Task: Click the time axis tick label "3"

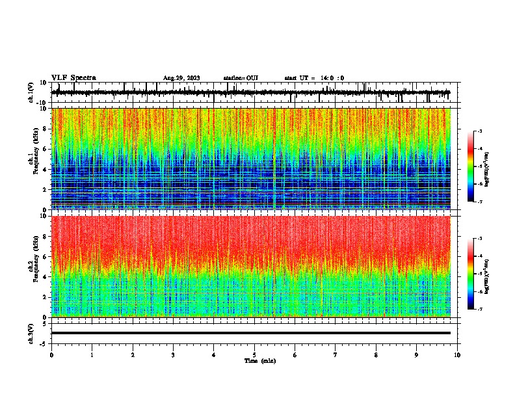Action: (173, 355)
